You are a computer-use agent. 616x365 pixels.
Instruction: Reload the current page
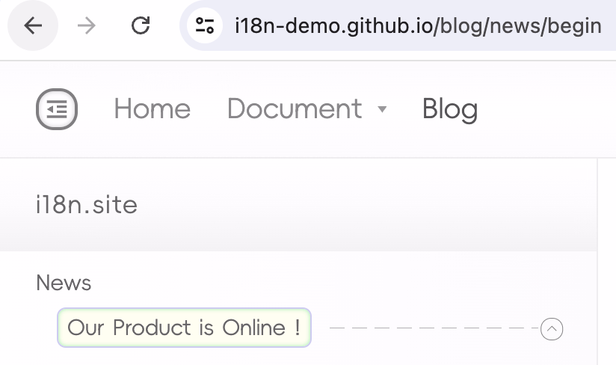[141, 26]
